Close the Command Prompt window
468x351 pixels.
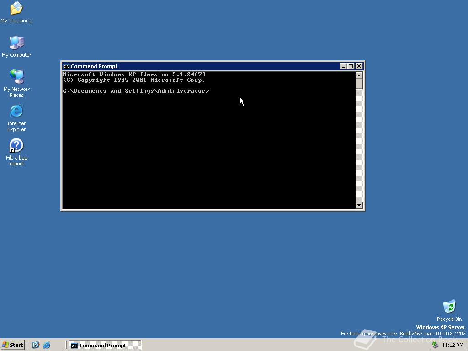pyautogui.click(x=359, y=66)
